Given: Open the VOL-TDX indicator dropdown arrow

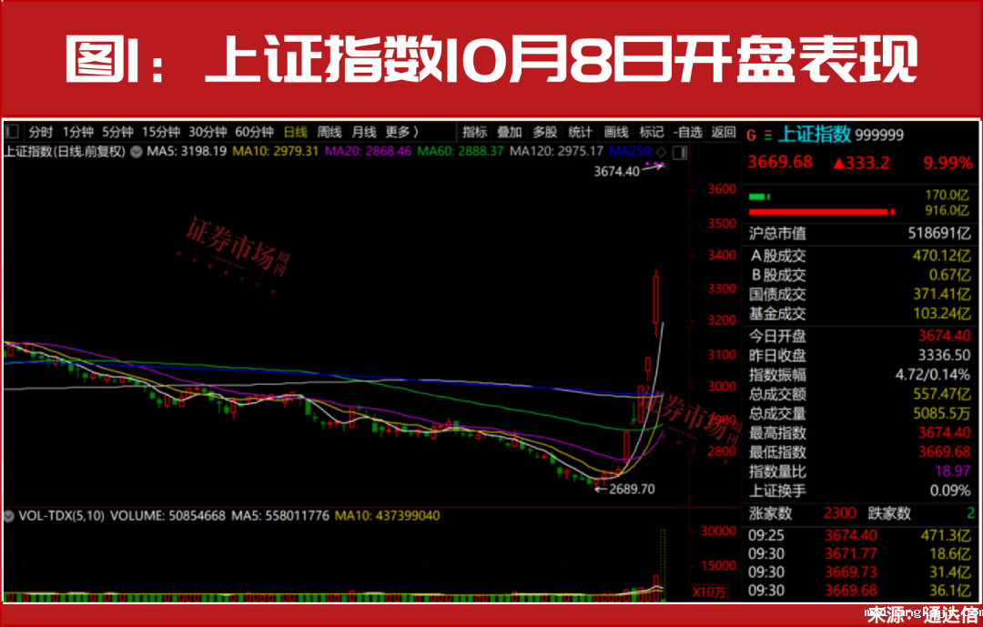Looking at the screenshot, I should point(9,516).
